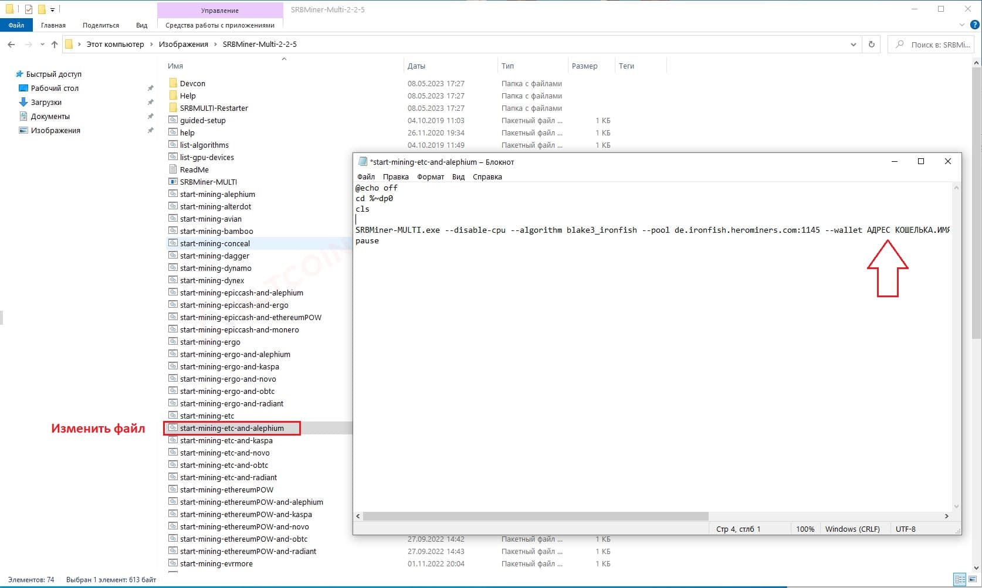This screenshot has width=982, height=588.
Task: Open the Вид tab in Explorer ribbon
Action: coord(141,25)
